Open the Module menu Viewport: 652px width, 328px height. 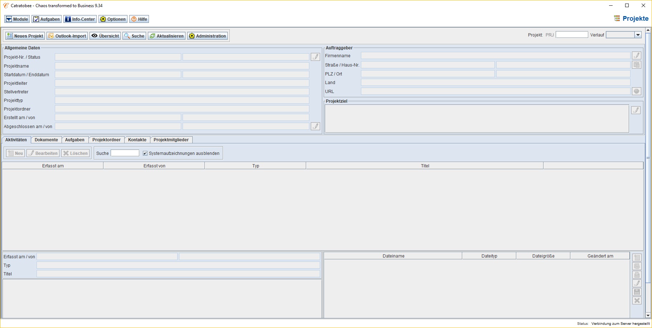pyautogui.click(x=17, y=19)
